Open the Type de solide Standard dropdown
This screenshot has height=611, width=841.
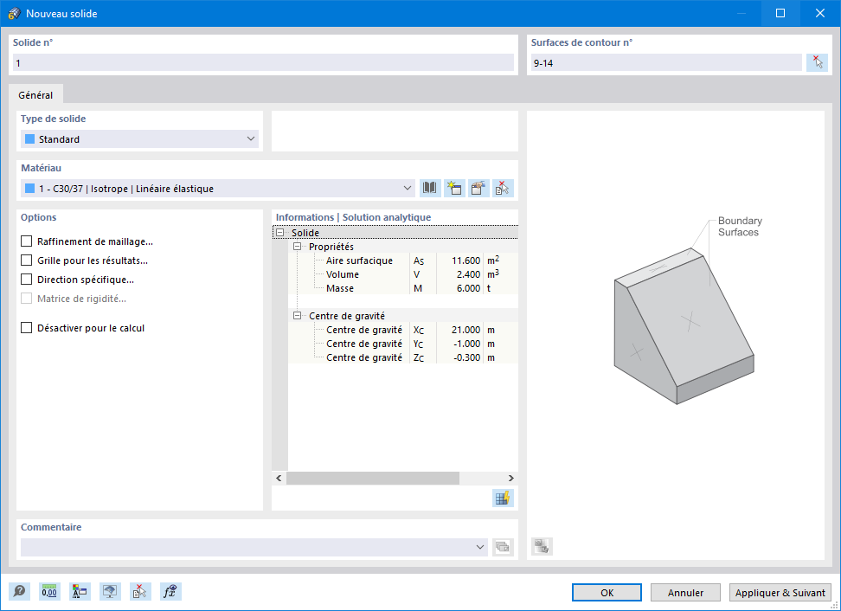139,139
